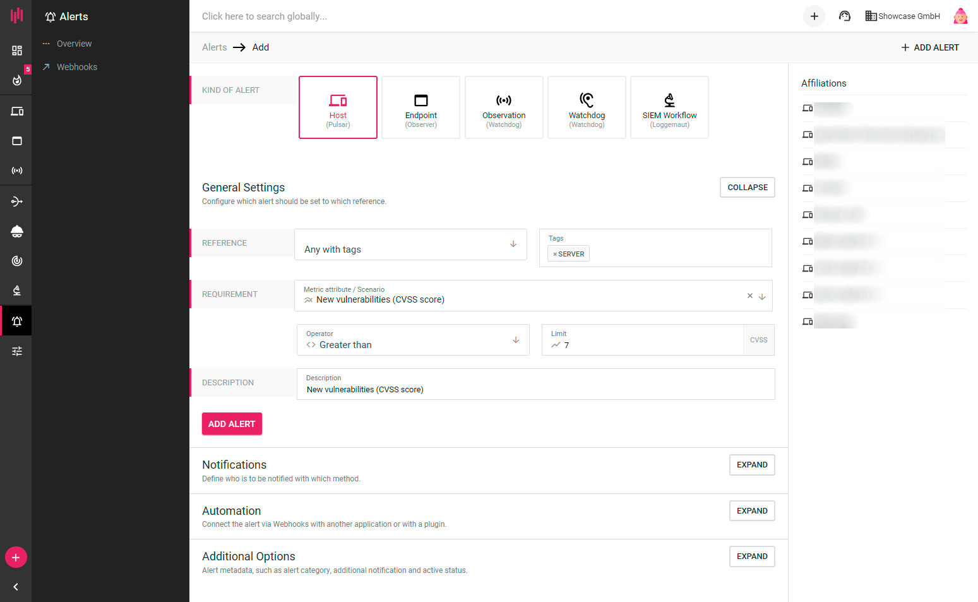Select the Observation (Watchdog) alert kind
Screen dimensions: 978x602
[x=504, y=107]
